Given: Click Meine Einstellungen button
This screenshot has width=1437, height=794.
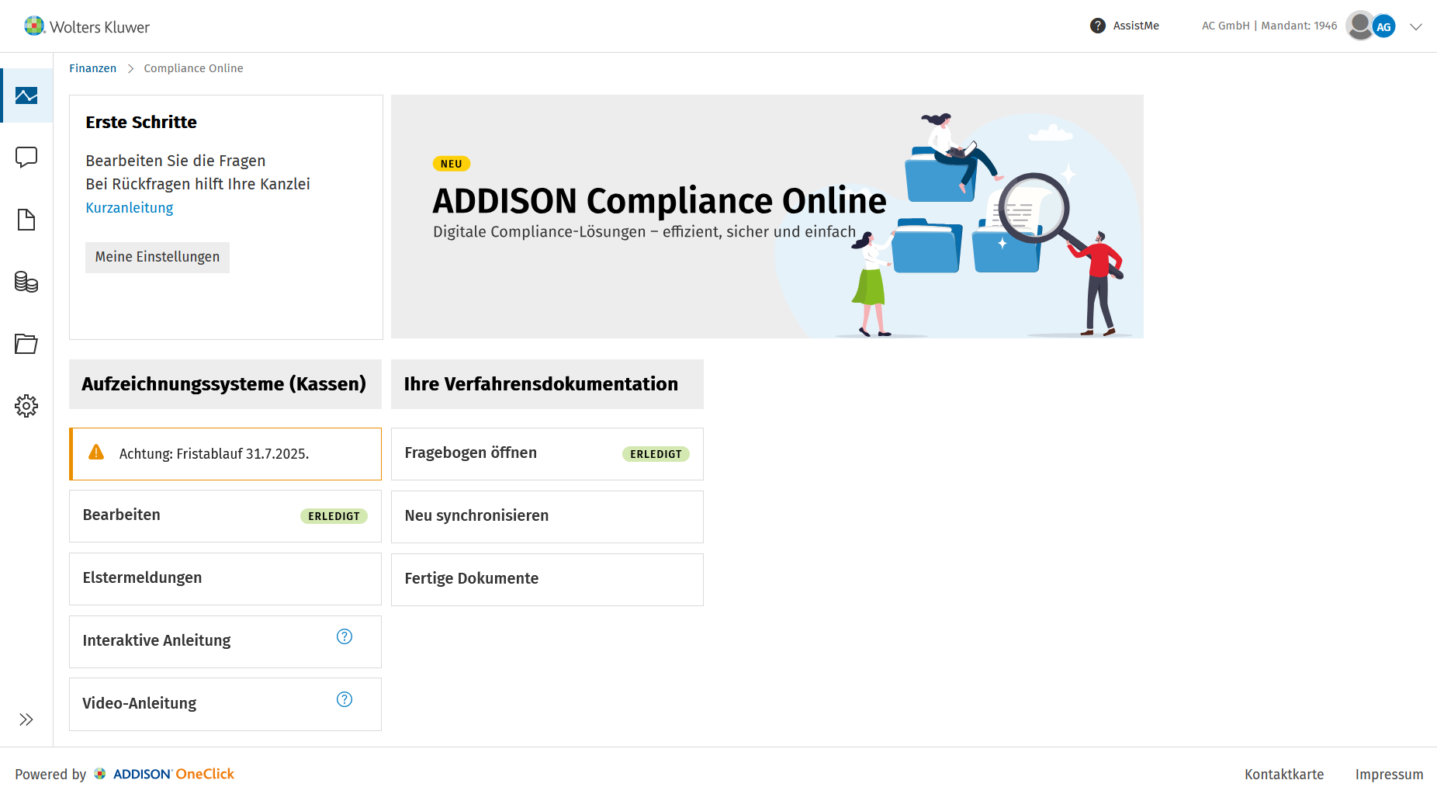Looking at the screenshot, I should (x=158, y=257).
